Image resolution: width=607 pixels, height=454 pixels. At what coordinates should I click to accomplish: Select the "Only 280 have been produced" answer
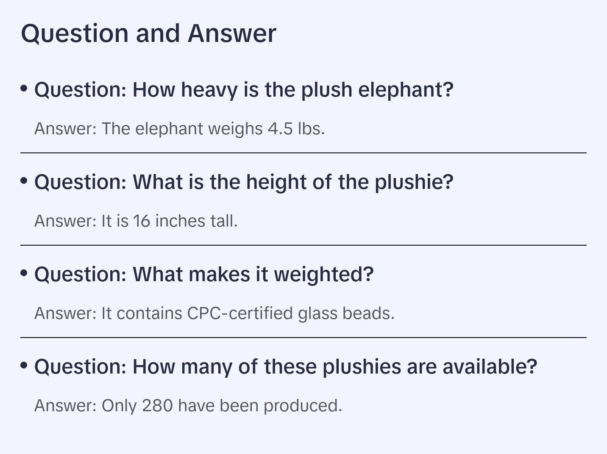point(188,406)
